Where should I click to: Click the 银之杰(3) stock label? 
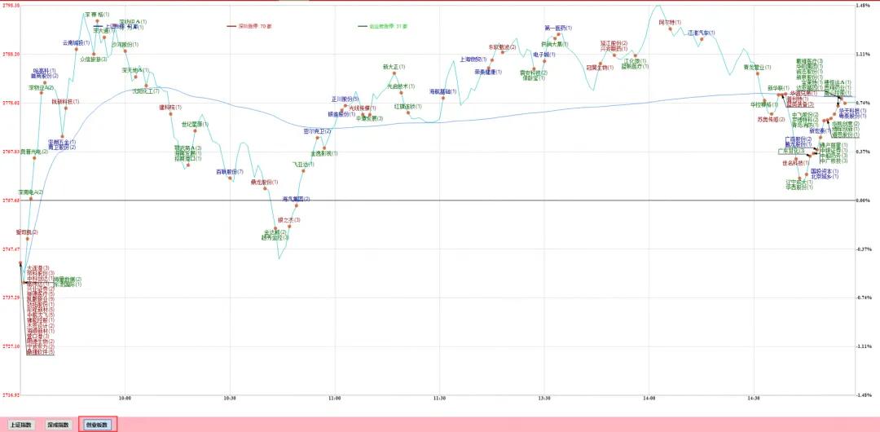tap(288, 220)
